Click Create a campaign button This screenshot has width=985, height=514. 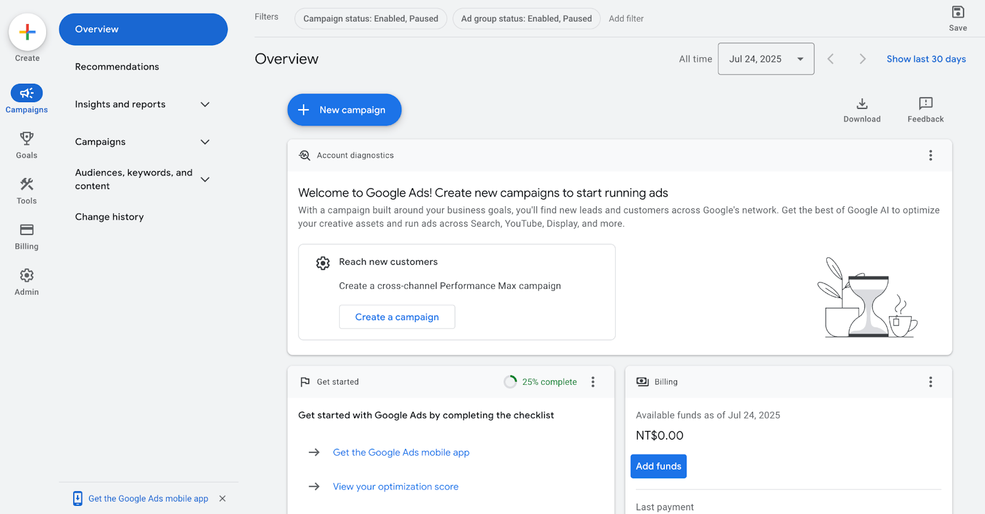pyautogui.click(x=397, y=317)
